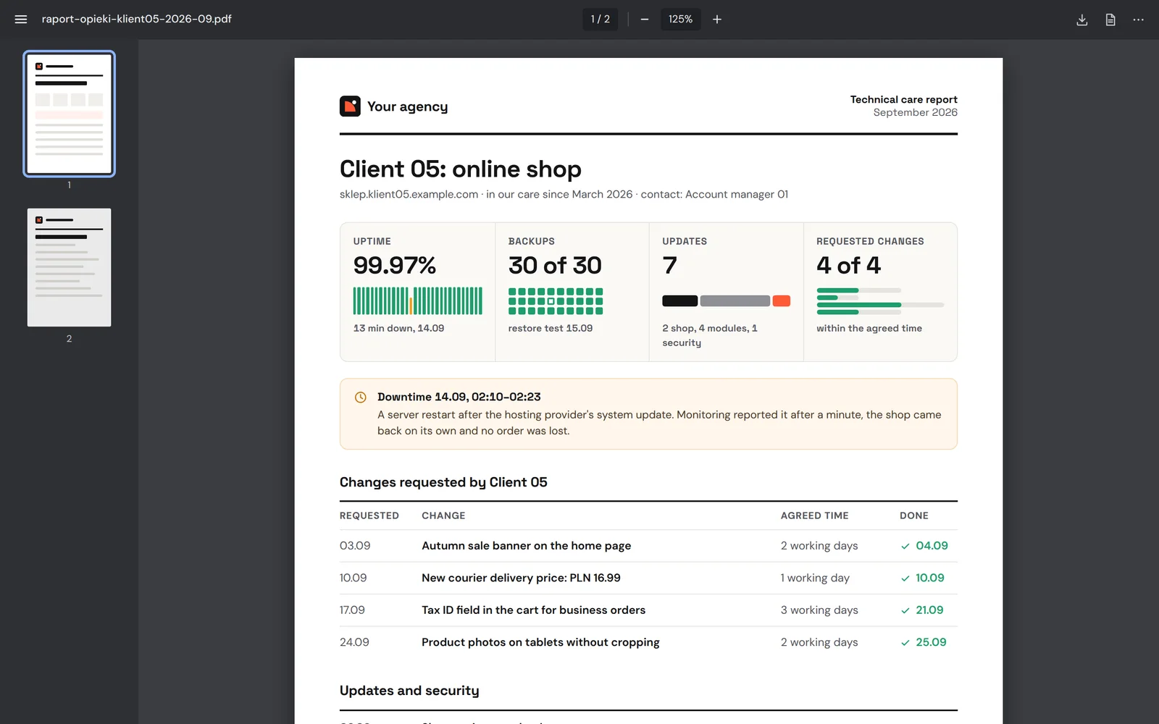Viewport: 1159px width, 724px height.
Task: Open page 2 thumbnail
Action: [x=70, y=267]
